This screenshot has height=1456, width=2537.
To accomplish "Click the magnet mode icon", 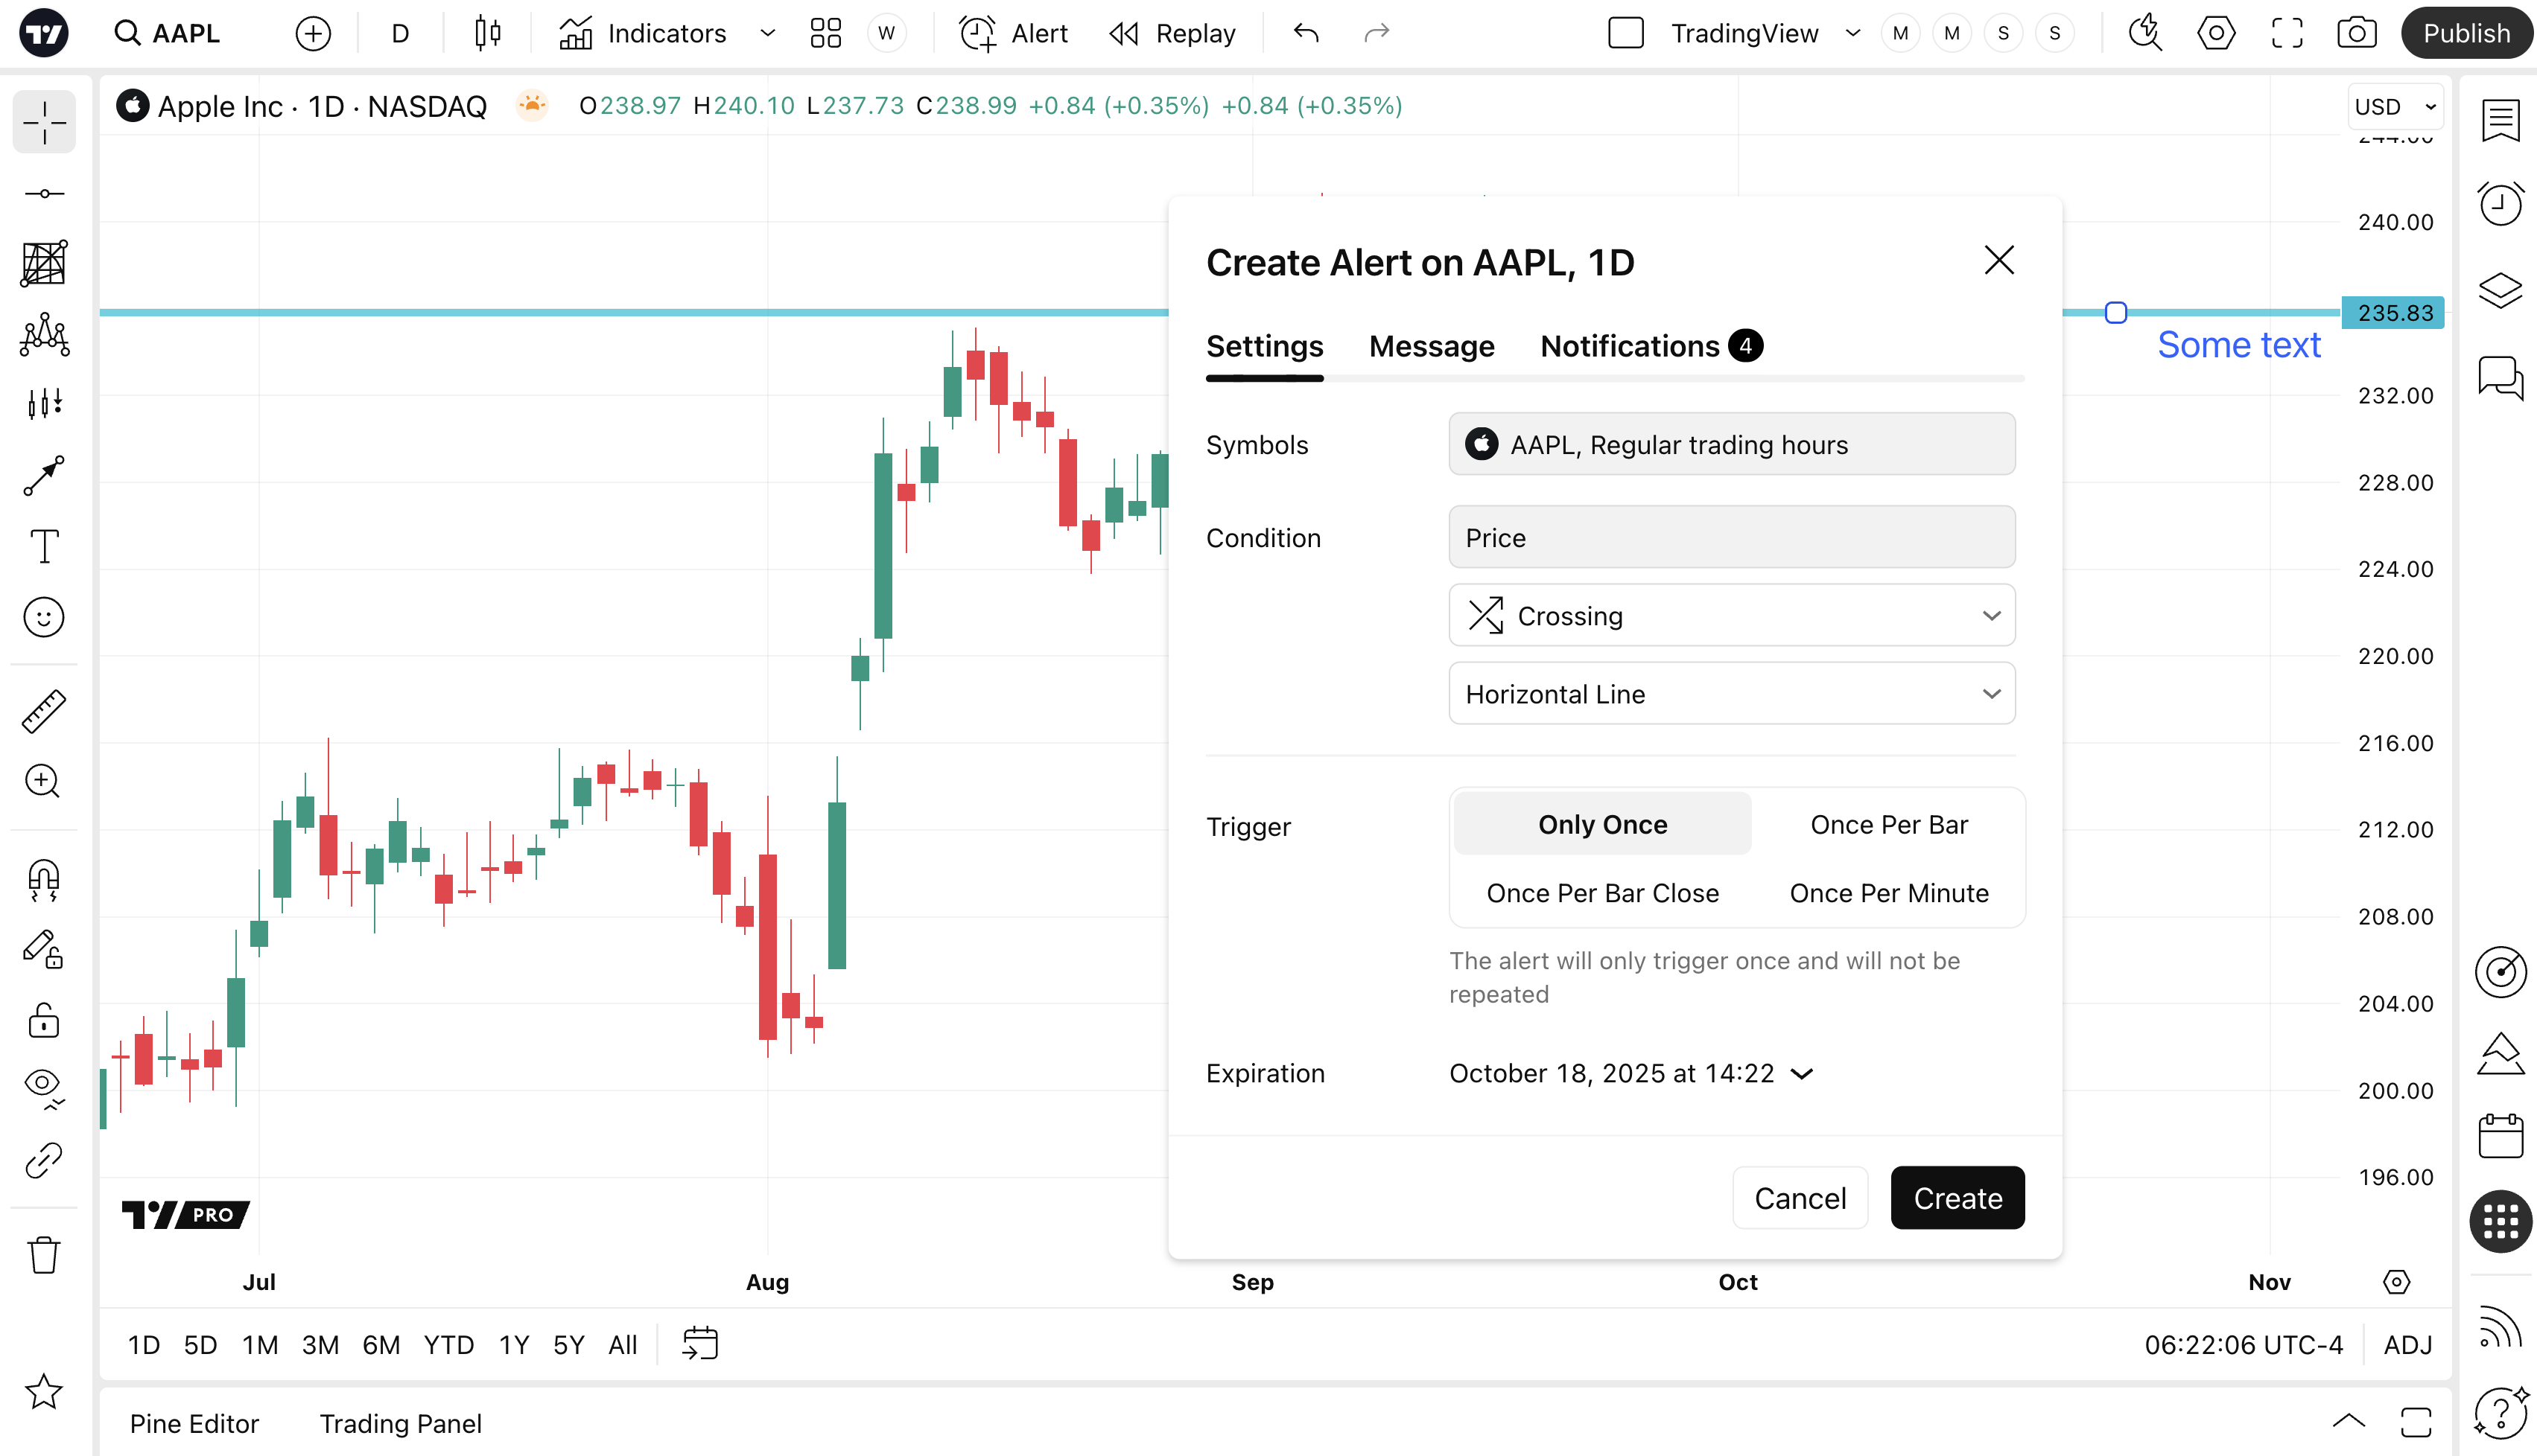I will click(43, 879).
